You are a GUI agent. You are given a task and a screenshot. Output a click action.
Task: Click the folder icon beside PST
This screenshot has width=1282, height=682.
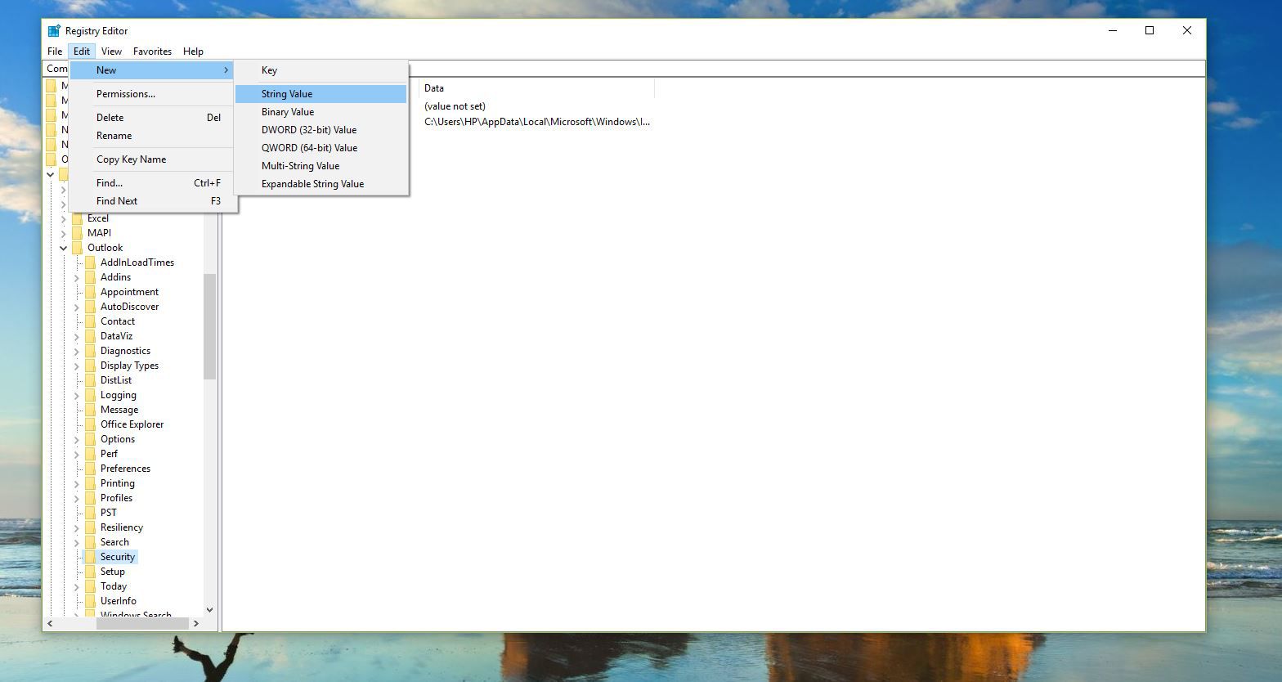(x=90, y=513)
